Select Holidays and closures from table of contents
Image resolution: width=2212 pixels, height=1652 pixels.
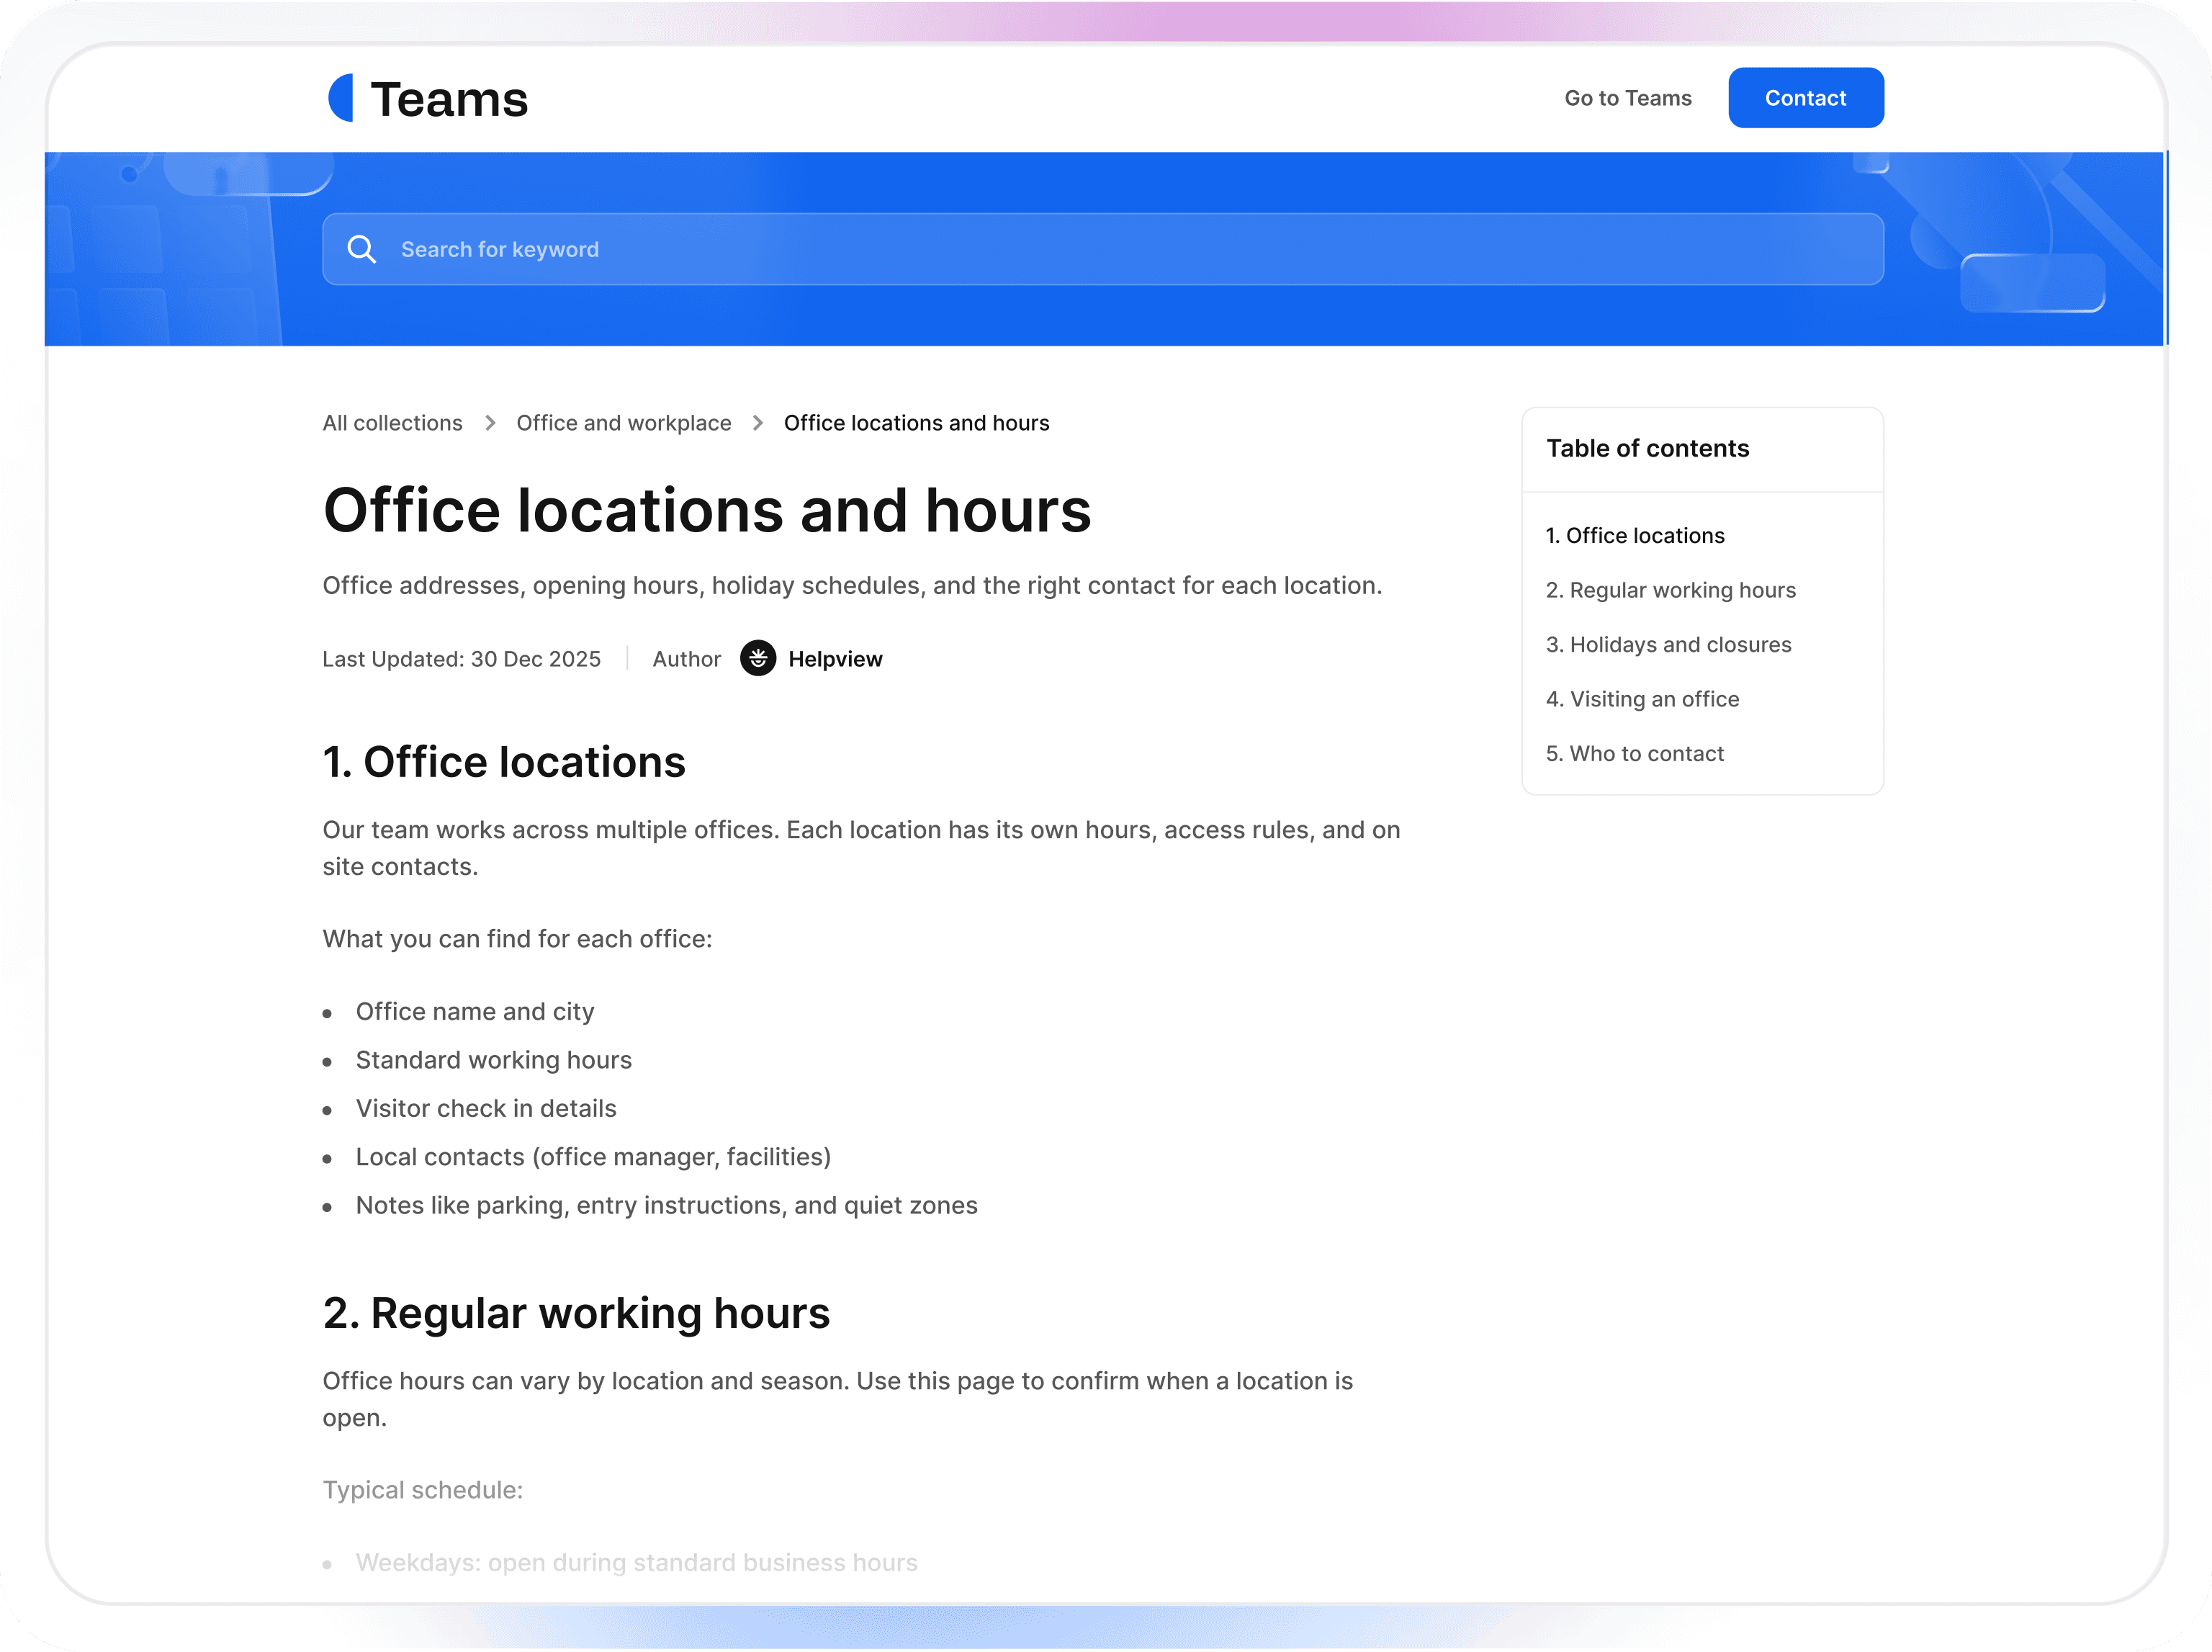pyautogui.click(x=1668, y=645)
